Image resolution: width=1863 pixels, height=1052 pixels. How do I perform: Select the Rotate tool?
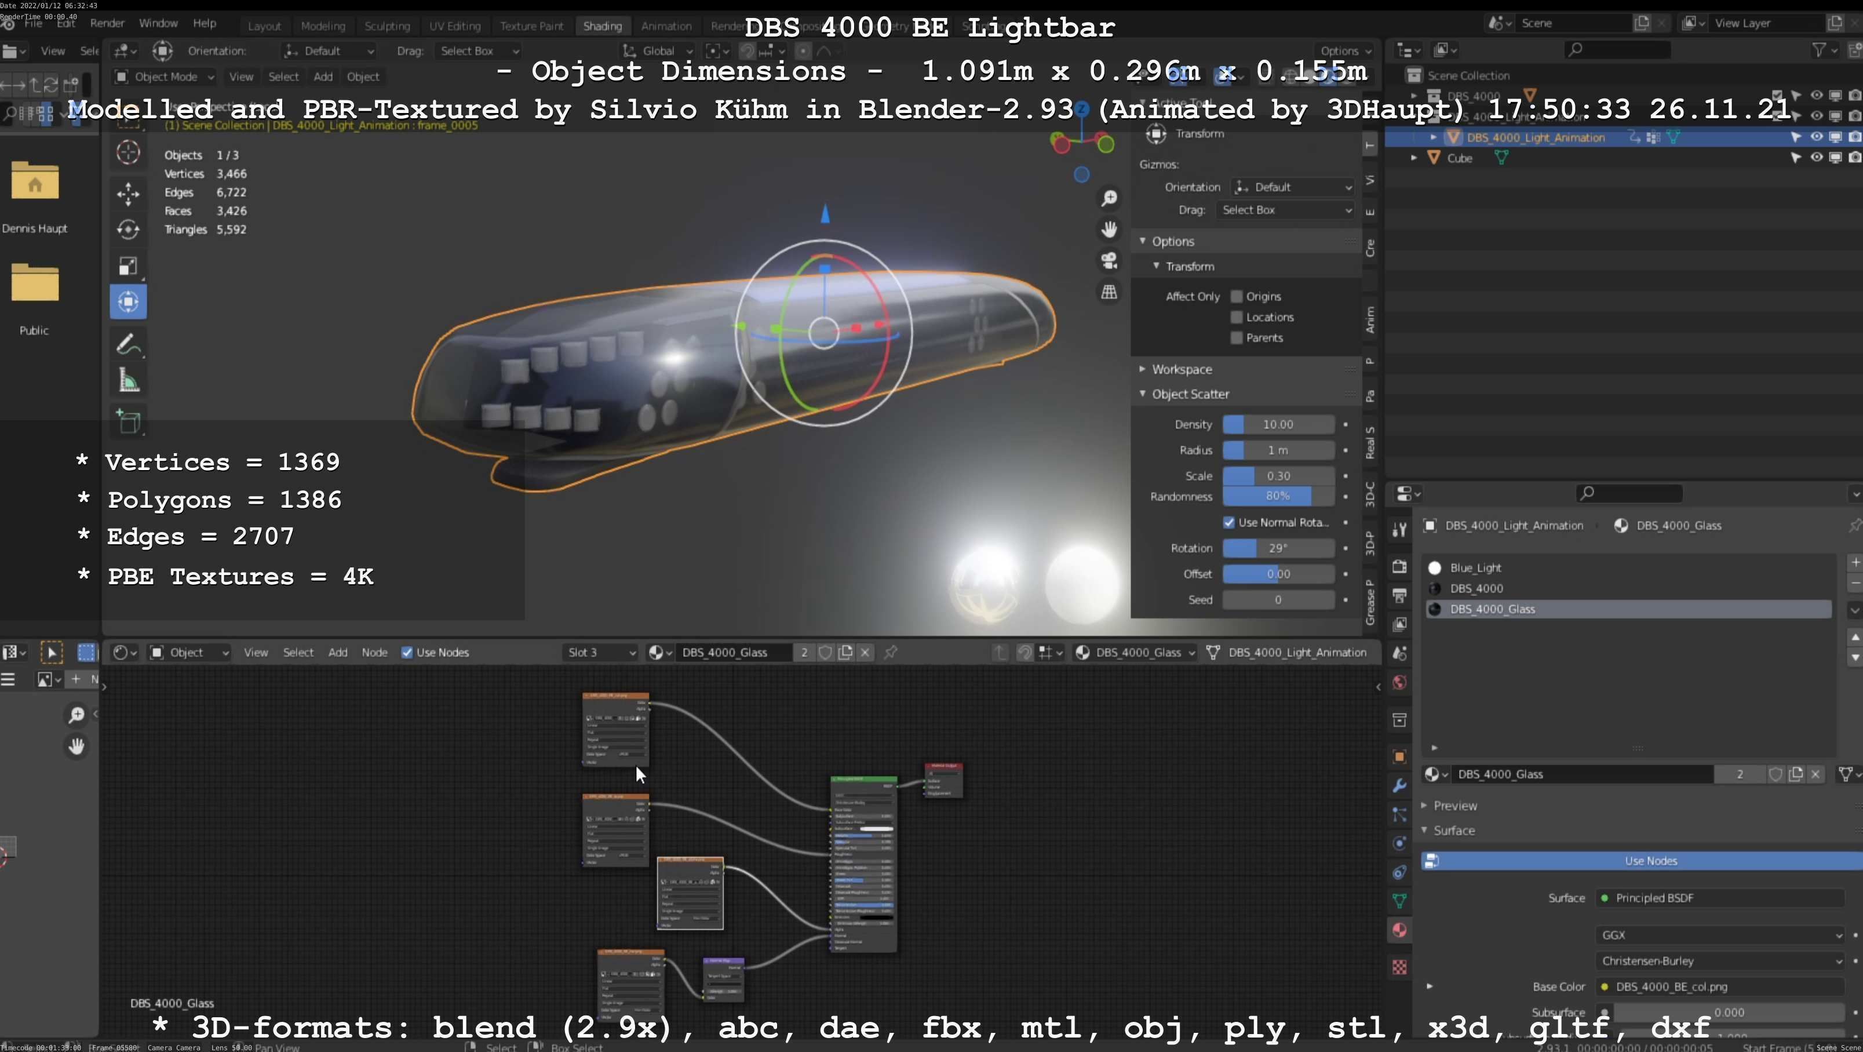point(128,230)
